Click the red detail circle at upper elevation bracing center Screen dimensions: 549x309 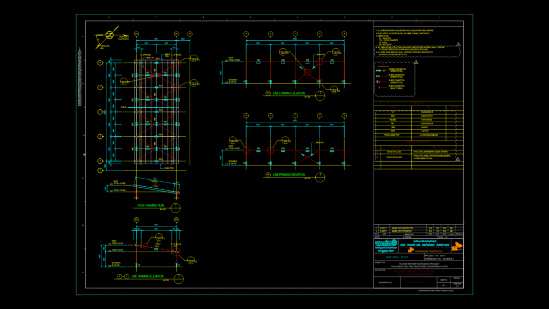click(307, 72)
